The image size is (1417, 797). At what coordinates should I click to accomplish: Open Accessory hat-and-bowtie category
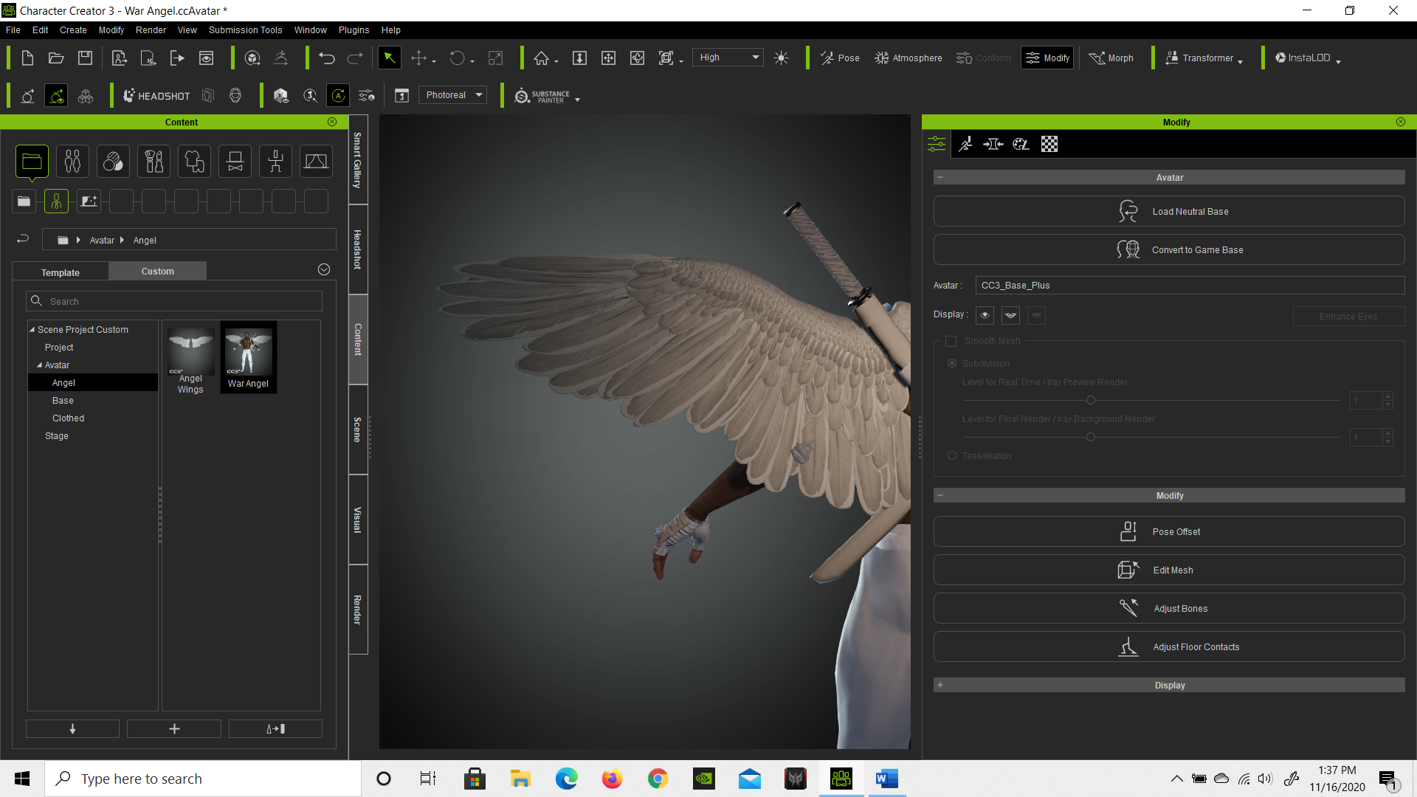235,162
